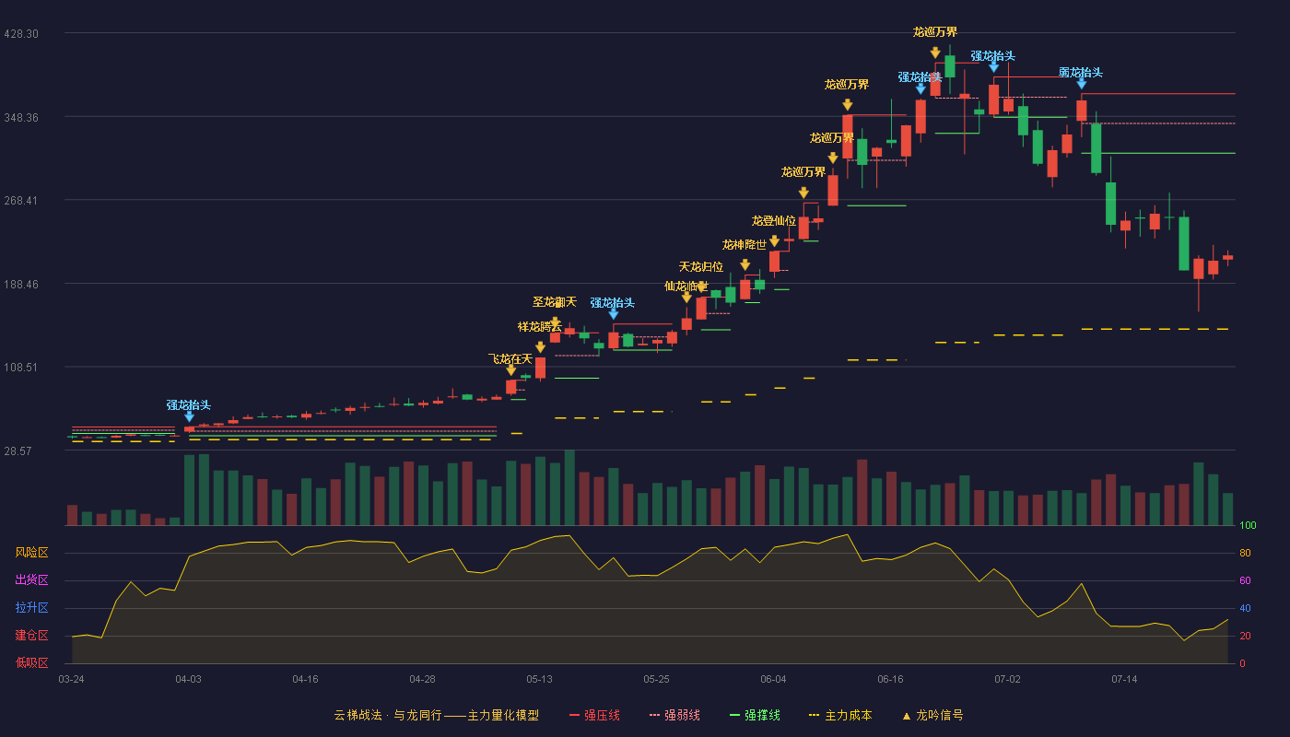Toggle the 强压线 legend item

coord(594,715)
